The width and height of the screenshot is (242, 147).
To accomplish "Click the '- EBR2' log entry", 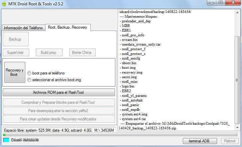I will (125, 91).
